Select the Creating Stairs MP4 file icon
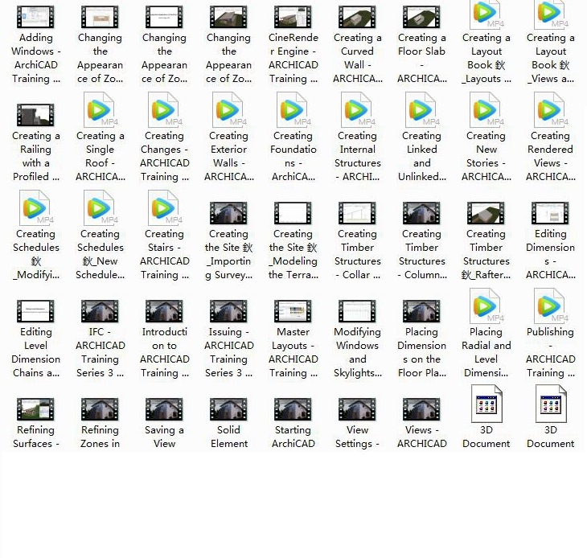The width and height of the screenshot is (587, 558). pos(164,209)
